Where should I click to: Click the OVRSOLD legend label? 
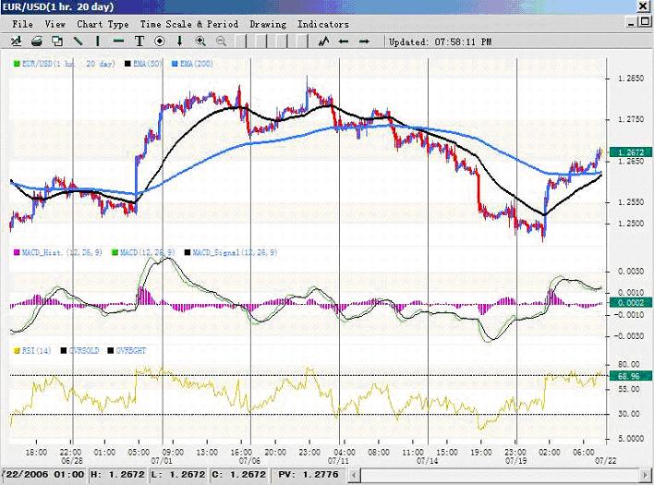coord(84,351)
